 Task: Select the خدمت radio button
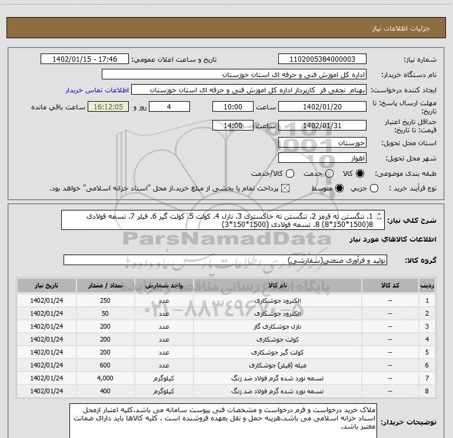coord(329,173)
